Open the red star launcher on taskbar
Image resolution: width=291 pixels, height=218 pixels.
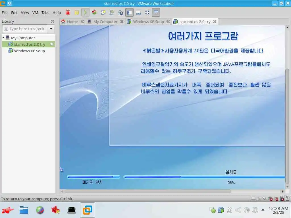point(8,210)
